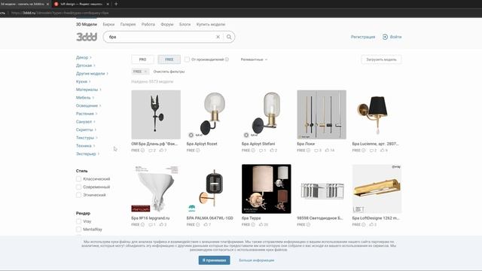This screenshot has height=271, width=482.
Task: Click the login arrow icon beside Войти
Action: pyautogui.click(x=385, y=37)
